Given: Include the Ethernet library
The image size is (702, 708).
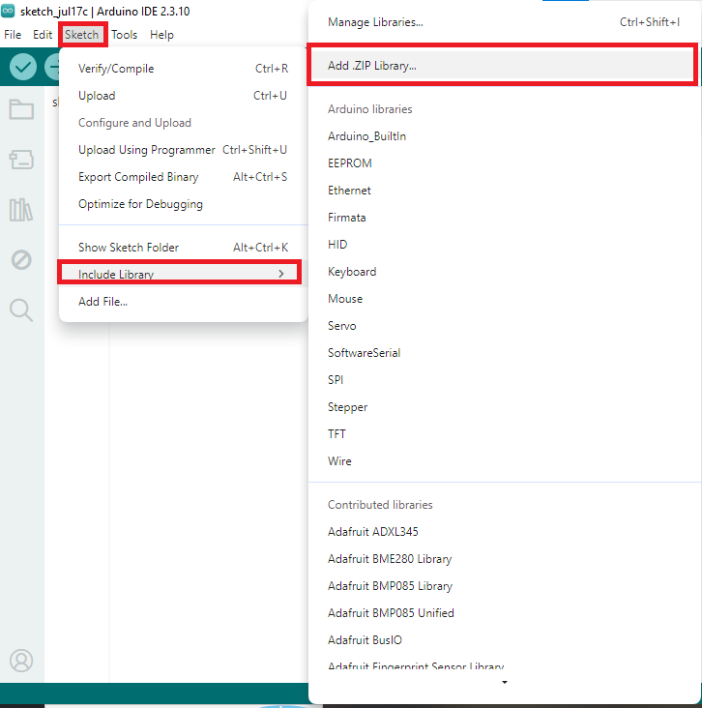Looking at the screenshot, I should pos(504,191).
